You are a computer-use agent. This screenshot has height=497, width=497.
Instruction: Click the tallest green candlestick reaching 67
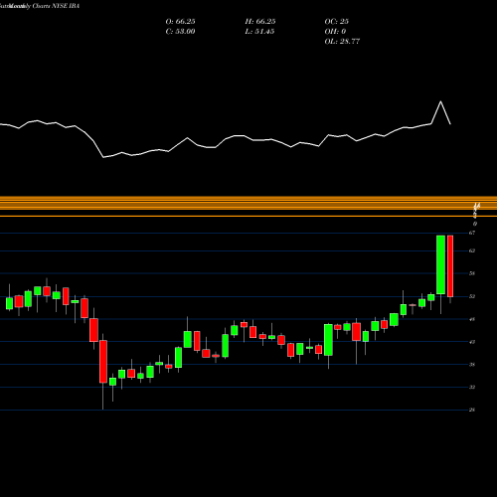click(x=440, y=264)
